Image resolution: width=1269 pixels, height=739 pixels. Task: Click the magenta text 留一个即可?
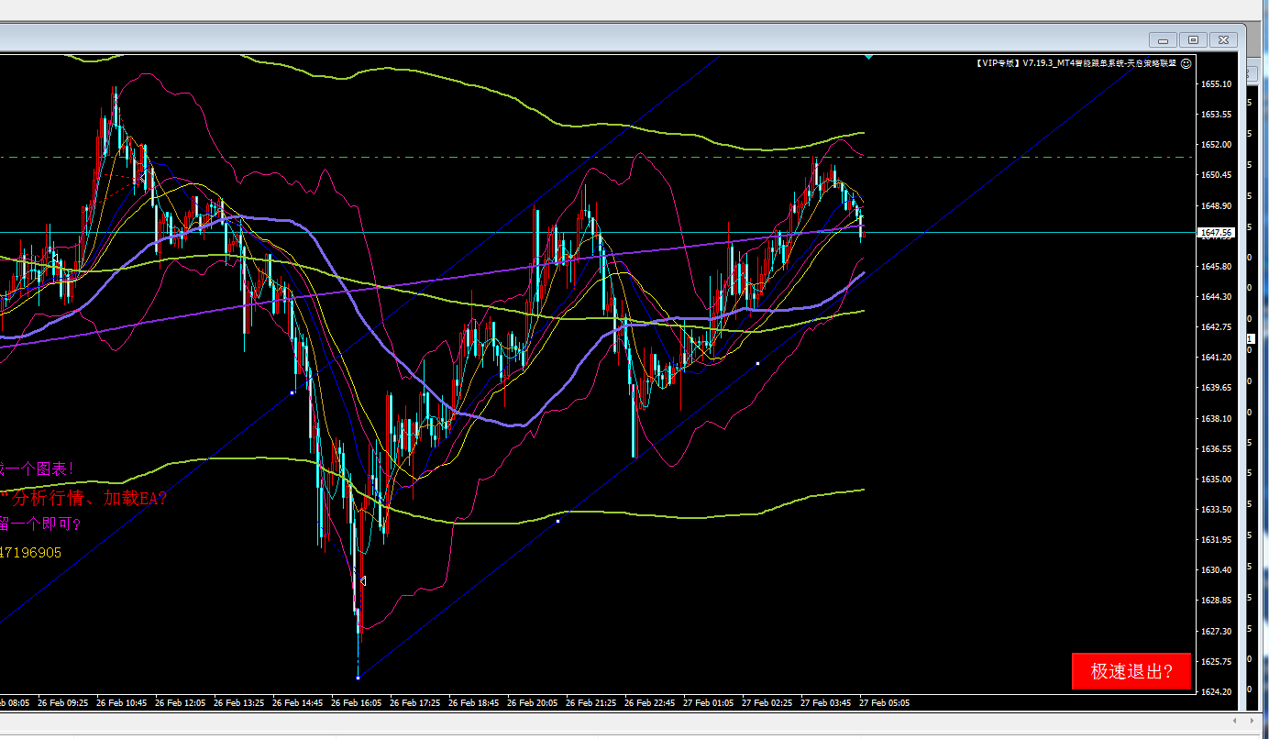(40, 524)
